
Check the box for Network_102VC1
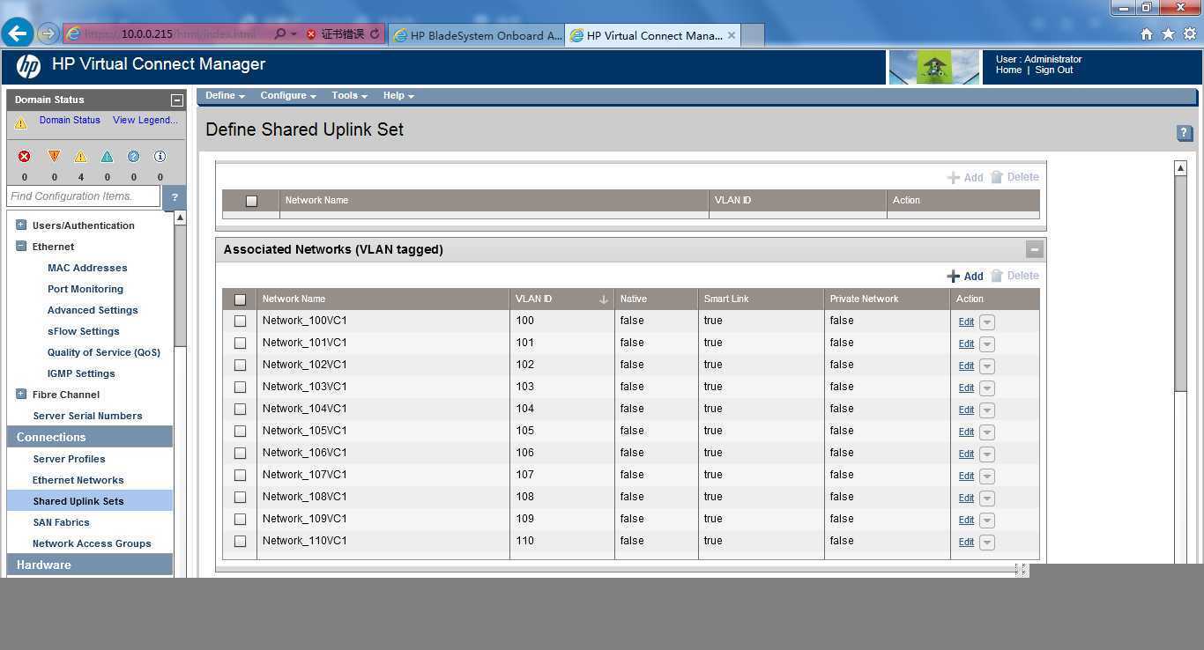click(240, 366)
